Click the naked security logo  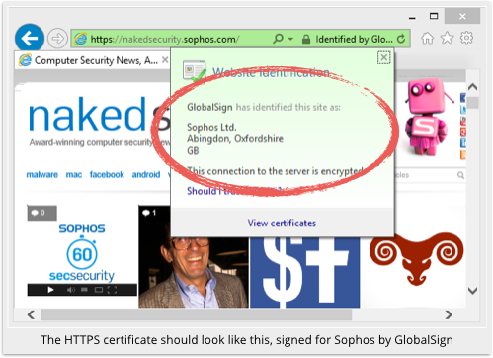tap(99, 115)
